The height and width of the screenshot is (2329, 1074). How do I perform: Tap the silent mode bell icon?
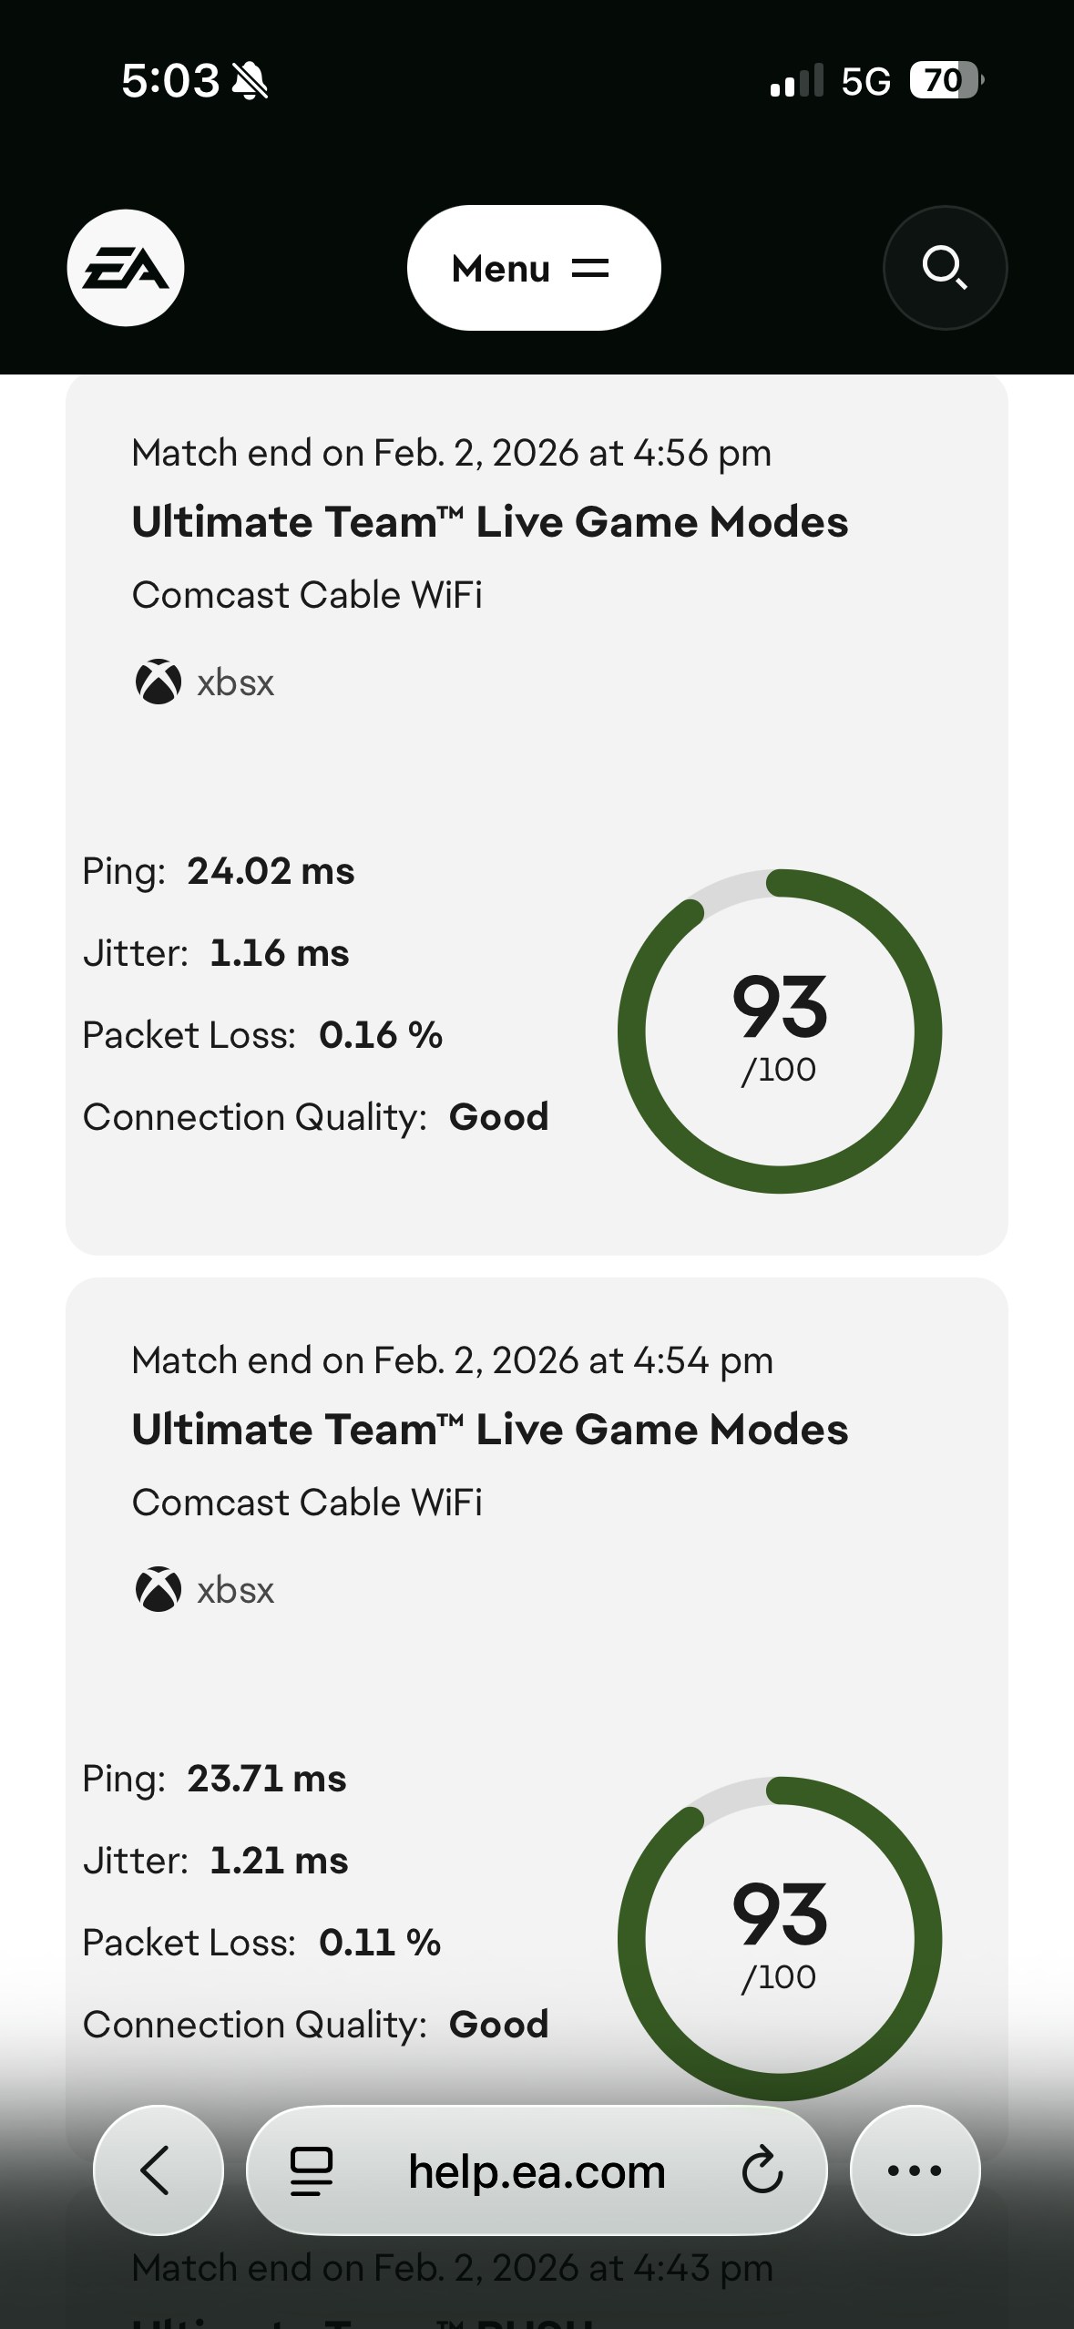[251, 81]
